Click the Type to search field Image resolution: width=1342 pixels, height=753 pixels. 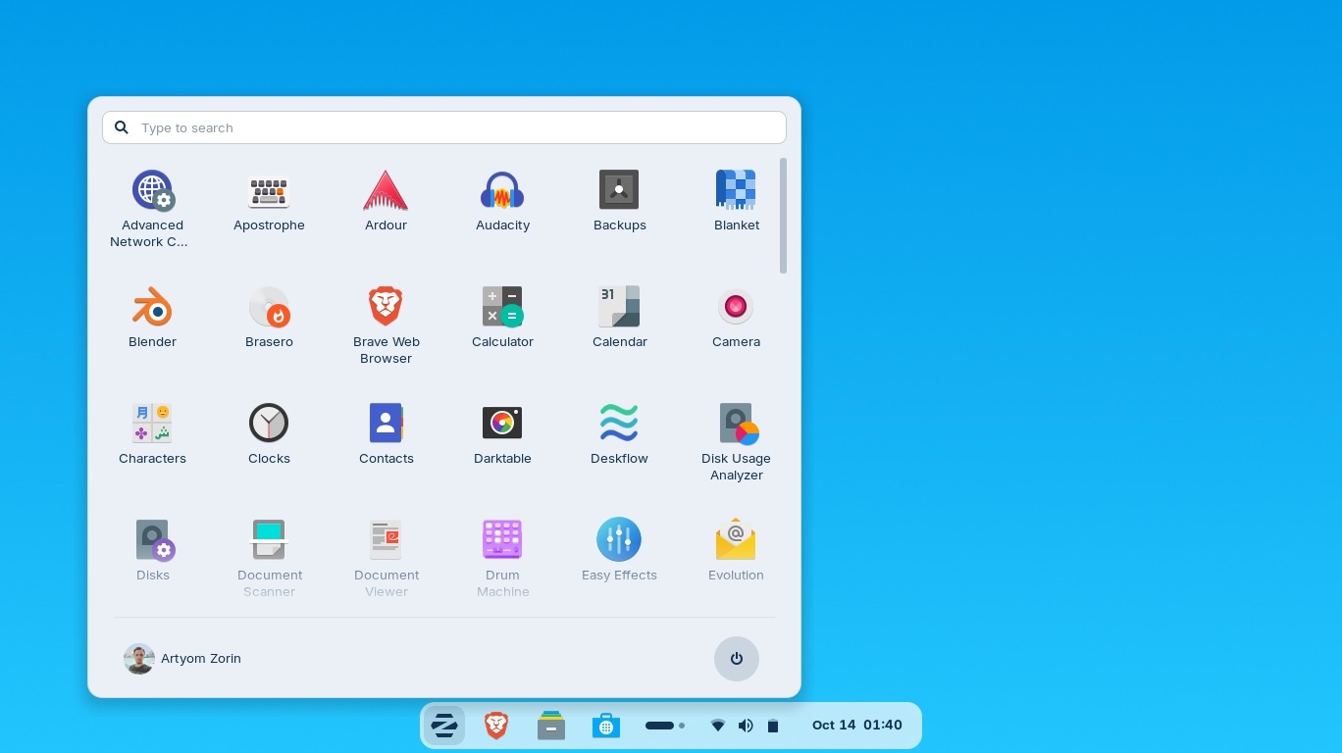pos(443,127)
